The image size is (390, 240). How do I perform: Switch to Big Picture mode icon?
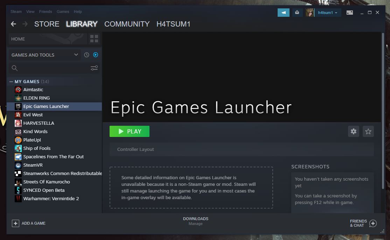[349, 13]
